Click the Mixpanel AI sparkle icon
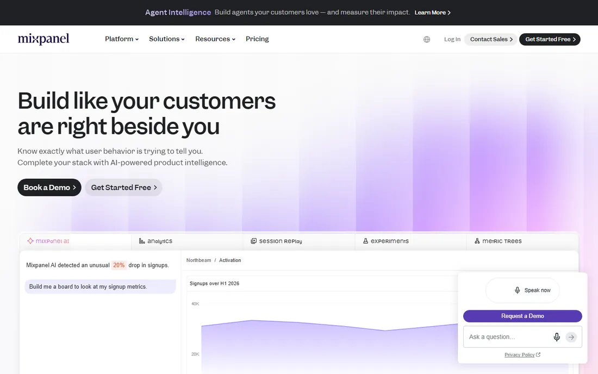This screenshot has height=374, width=598. [30, 241]
